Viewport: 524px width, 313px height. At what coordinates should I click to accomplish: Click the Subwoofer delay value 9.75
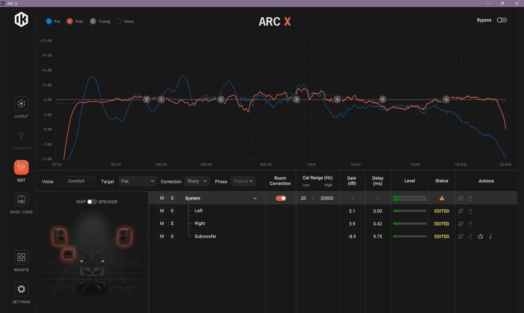(x=378, y=237)
